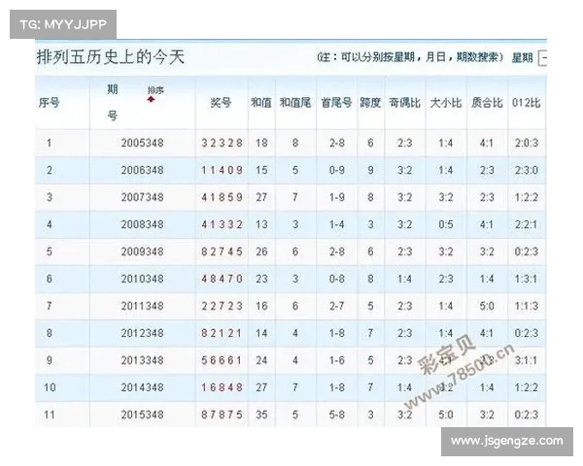Screen dimensions: 583x466
Task: Select period number 2014348
Action: 142,387
